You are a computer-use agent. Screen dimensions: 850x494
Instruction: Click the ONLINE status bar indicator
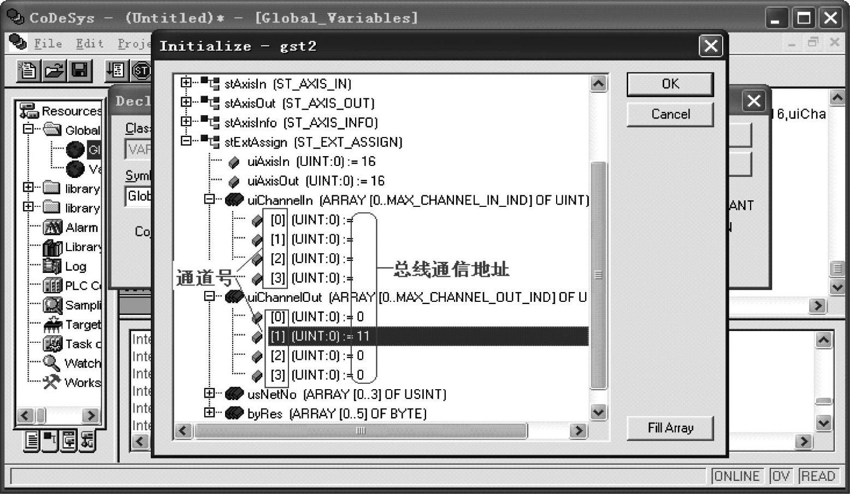(736, 476)
